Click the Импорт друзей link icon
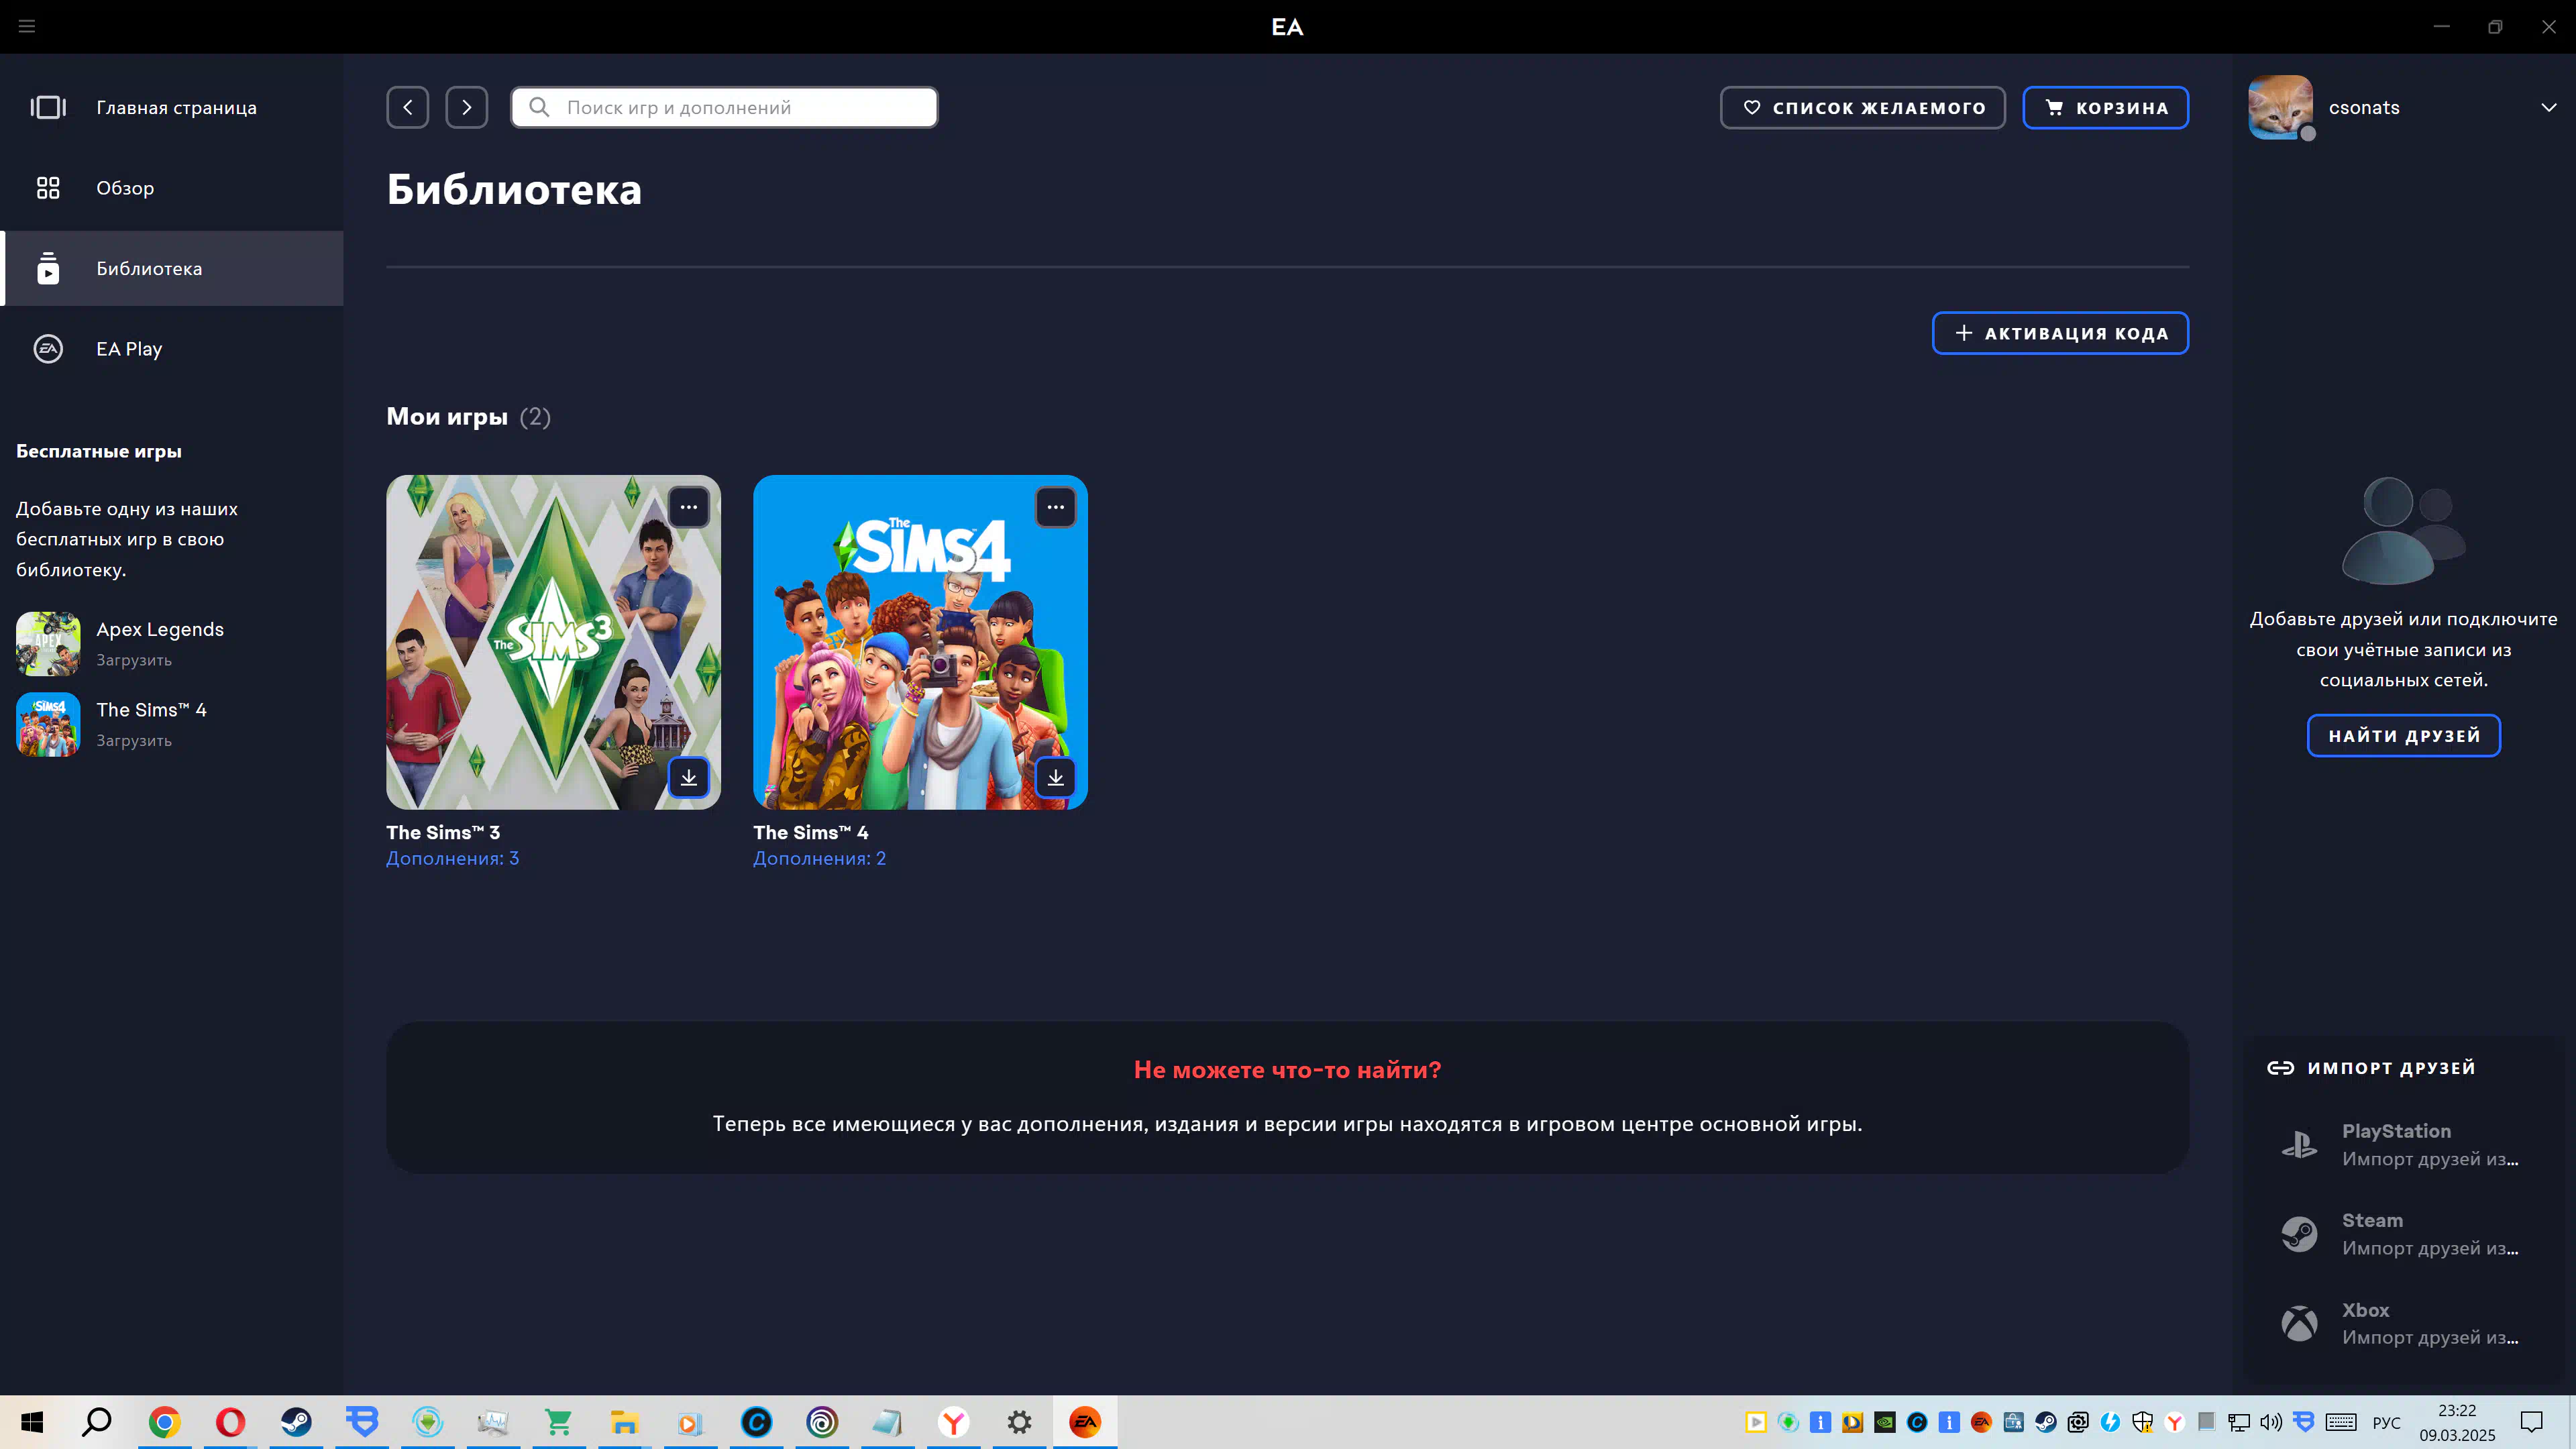This screenshot has width=2576, height=1449. click(2280, 1068)
